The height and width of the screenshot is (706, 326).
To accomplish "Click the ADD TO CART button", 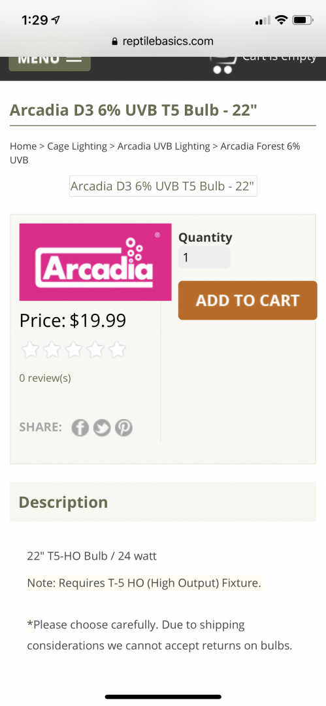I will (x=248, y=300).
